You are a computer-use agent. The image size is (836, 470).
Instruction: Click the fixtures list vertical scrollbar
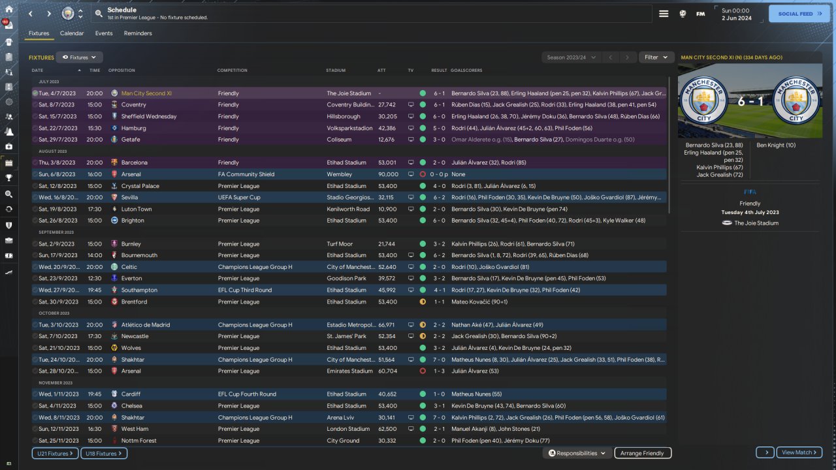point(669,144)
